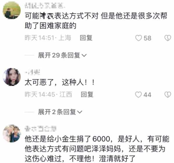
Task: Open first commenter's blurred username
Action: pyautogui.click(x=45, y=6)
